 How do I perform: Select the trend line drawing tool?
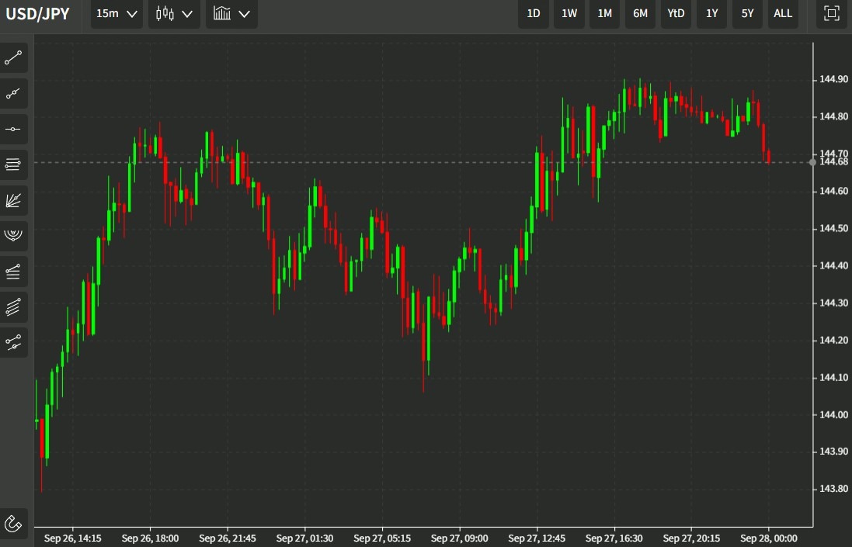pyautogui.click(x=13, y=57)
